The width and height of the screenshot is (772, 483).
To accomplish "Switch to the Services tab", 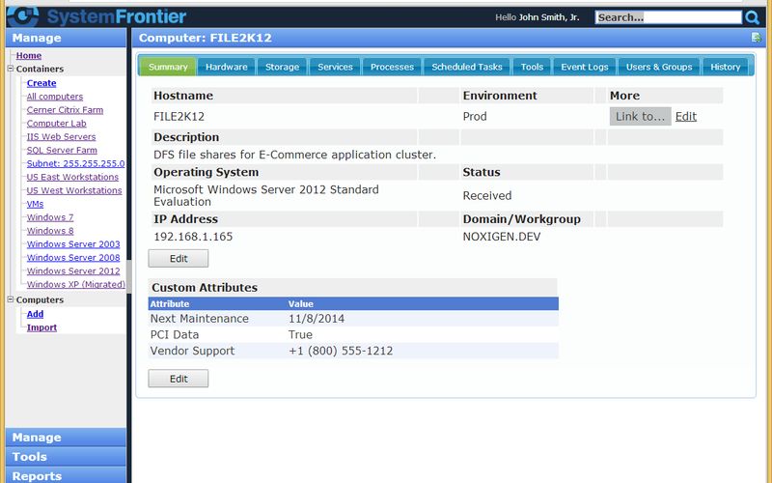I will click(335, 67).
